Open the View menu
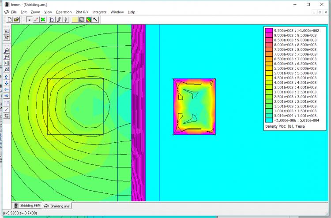331x218 pixels. click(48, 12)
